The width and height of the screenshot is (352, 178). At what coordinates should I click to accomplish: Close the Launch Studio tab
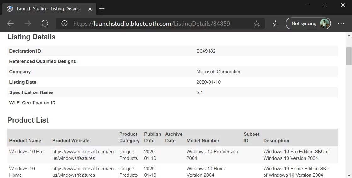[x=90, y=9]
